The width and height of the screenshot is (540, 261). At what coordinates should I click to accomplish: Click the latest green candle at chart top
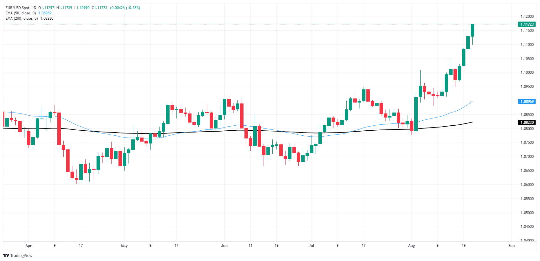[472, 30]
